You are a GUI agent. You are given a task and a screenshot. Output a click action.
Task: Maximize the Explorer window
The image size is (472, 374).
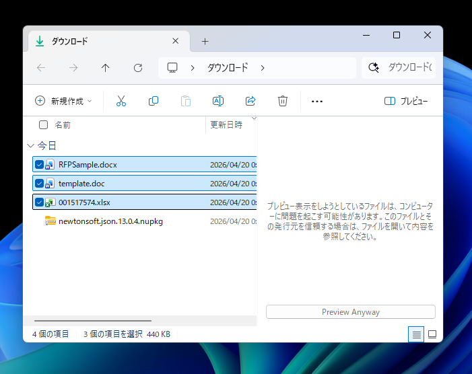(x=397, y=35)
